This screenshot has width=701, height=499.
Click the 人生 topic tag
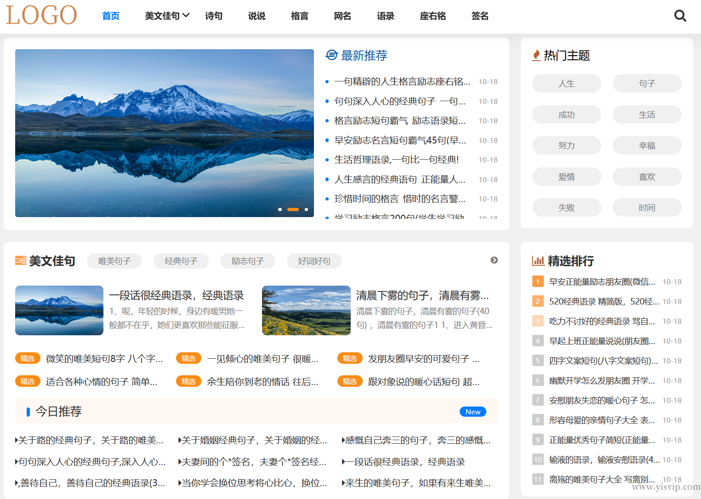566,83
